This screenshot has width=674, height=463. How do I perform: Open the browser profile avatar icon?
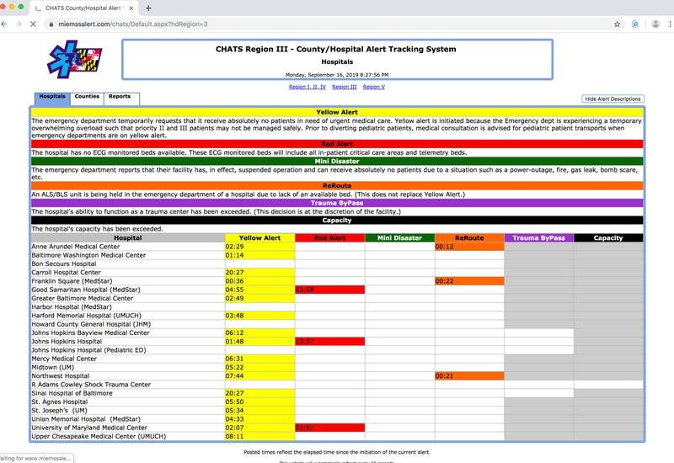655,24
